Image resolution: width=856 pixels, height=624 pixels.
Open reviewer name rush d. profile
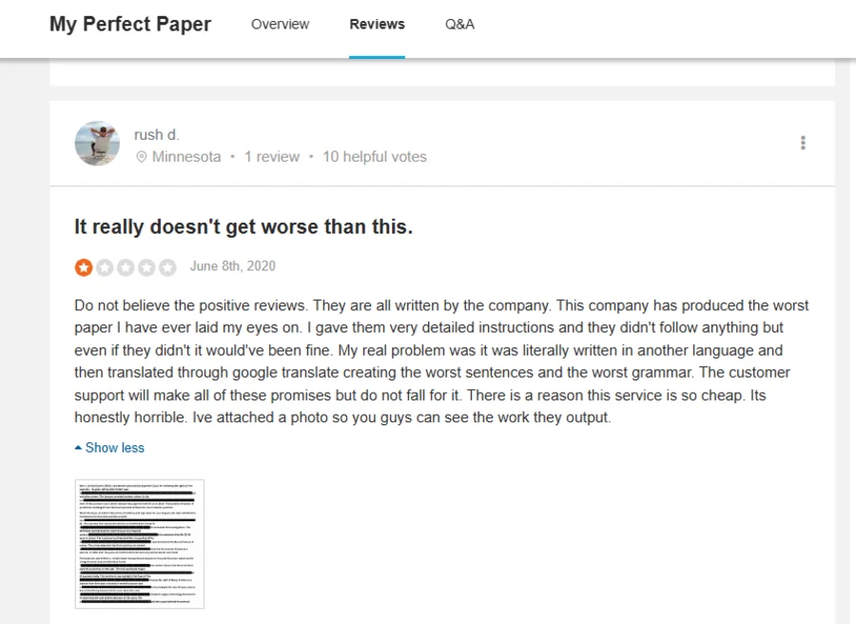click(x=157, y=135)
